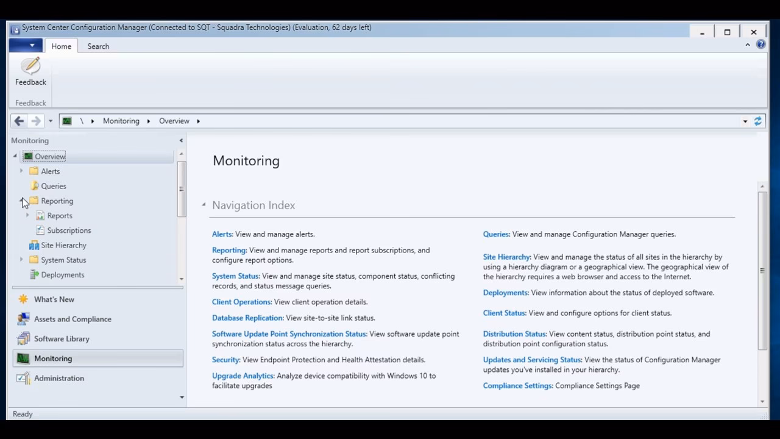Open the Database Replication link
The height and width of the screenshot is (439, 780).
(x=248, y=318)
